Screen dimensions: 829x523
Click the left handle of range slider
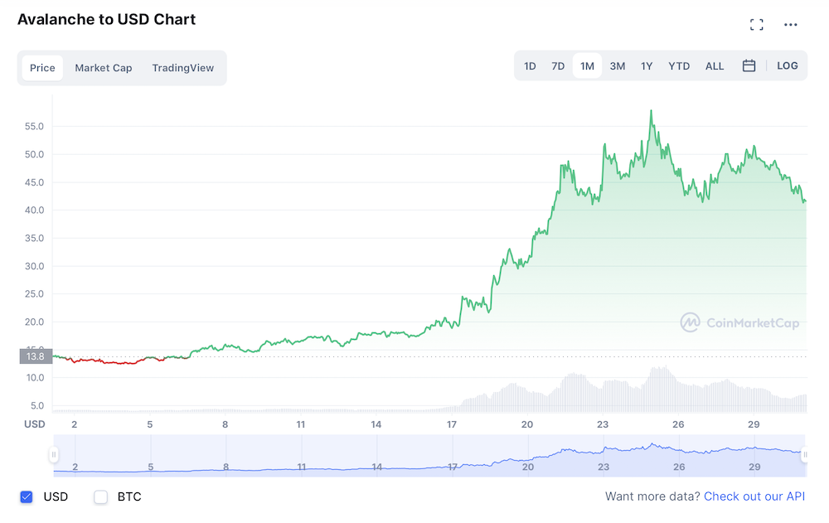53,454
